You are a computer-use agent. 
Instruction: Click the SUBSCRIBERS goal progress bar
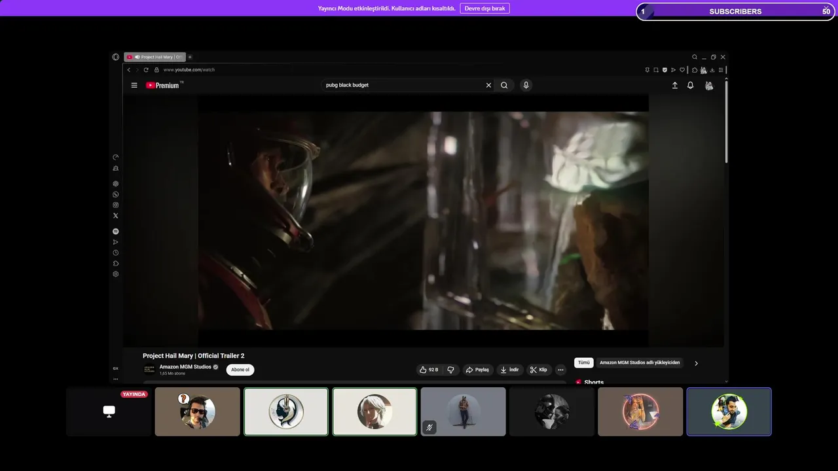(736, 11)
